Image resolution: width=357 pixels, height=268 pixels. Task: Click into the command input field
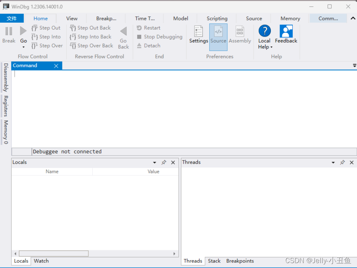tap(194, 151)
